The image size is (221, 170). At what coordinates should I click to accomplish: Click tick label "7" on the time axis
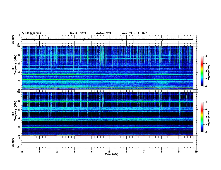click(x=144, y=151)
